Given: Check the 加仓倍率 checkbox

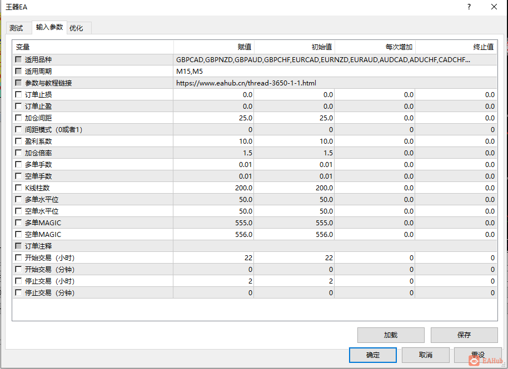Looking at the screenshot, I should click(18, 153).
